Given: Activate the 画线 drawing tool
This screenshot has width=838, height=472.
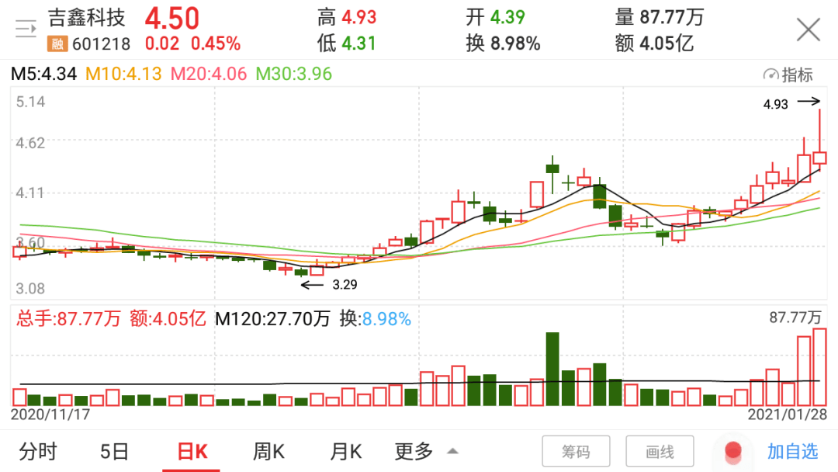Looking at the screenshot, I should click(x=660, y=452).
